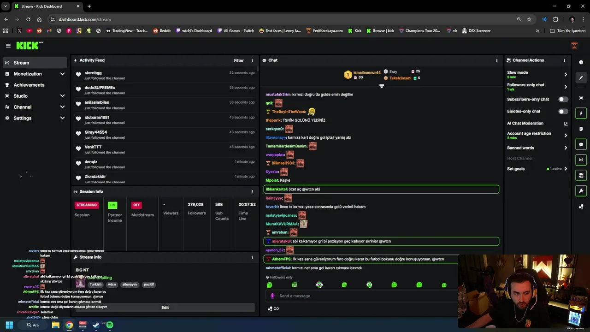Open AI Chat Moderation external link
Viewport: 590px width, 332px height.
(x=566, y=124)
